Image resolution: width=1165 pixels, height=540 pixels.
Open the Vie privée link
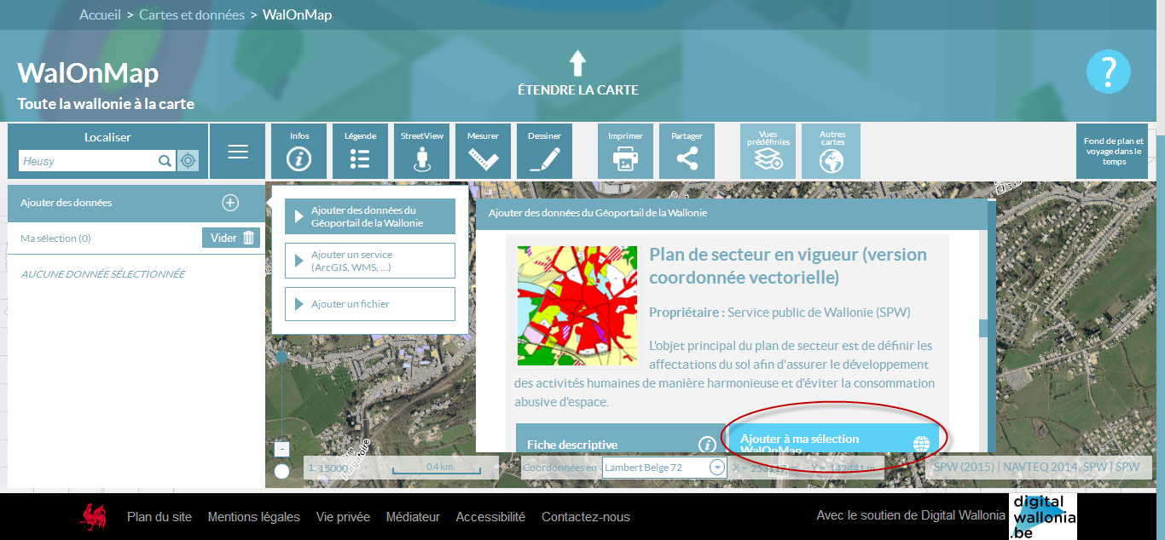pos(343,517)
